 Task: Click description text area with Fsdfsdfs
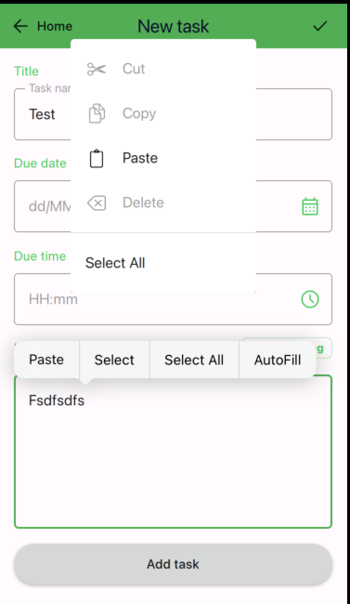[x=173, y=452]
